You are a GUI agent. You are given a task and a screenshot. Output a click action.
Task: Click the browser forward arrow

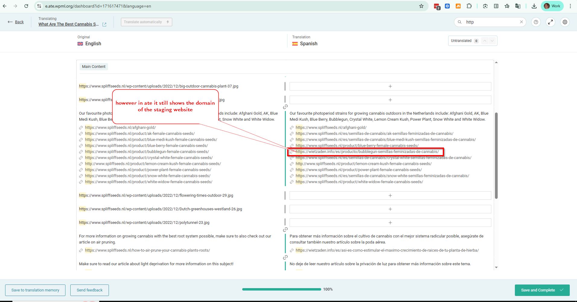pyautogui.click(x=15, y=6)
